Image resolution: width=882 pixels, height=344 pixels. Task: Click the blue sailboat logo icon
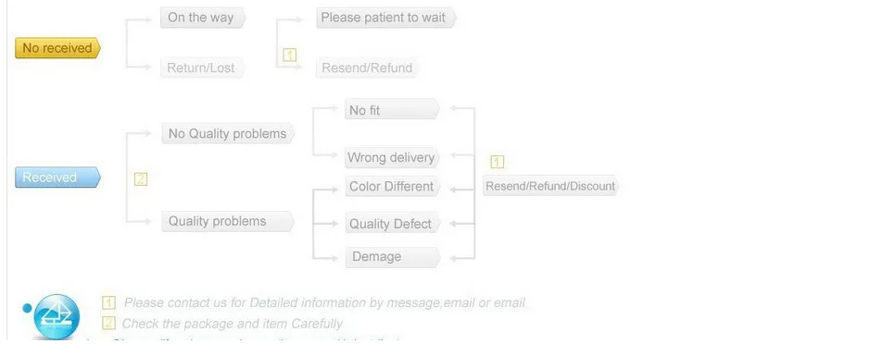click(x=57, y=316)
